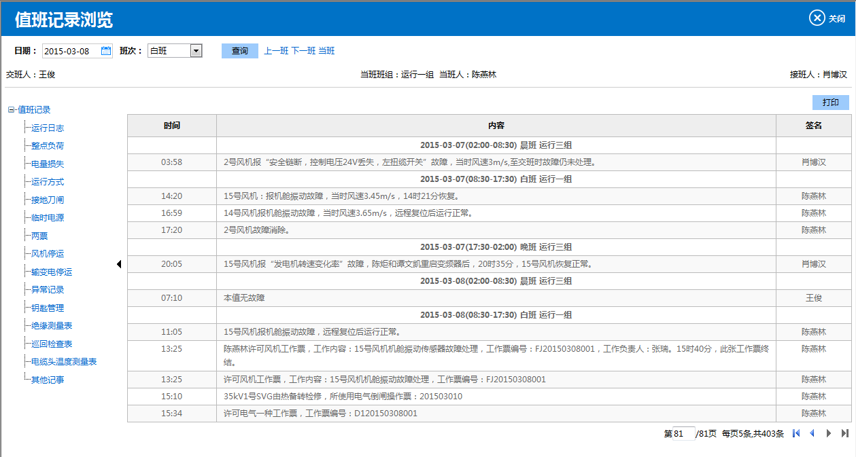
Task: Click the date input field 2015-03-08
Action: 71,51
